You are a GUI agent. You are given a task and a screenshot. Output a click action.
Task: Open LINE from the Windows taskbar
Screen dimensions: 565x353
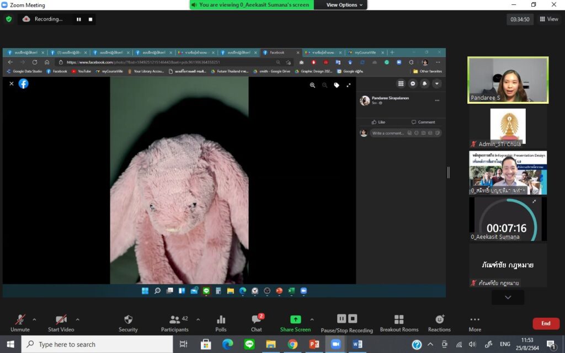tap(249, 344)
